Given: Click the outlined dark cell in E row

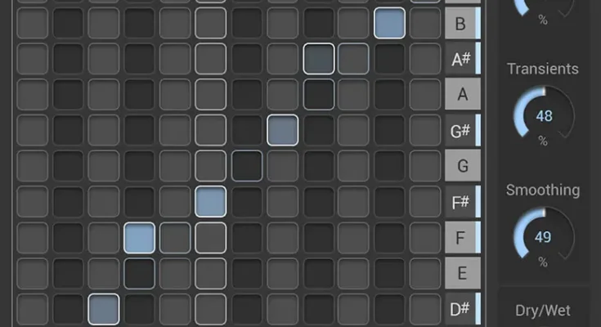Looking at the screenshot, I should [140, 273].
